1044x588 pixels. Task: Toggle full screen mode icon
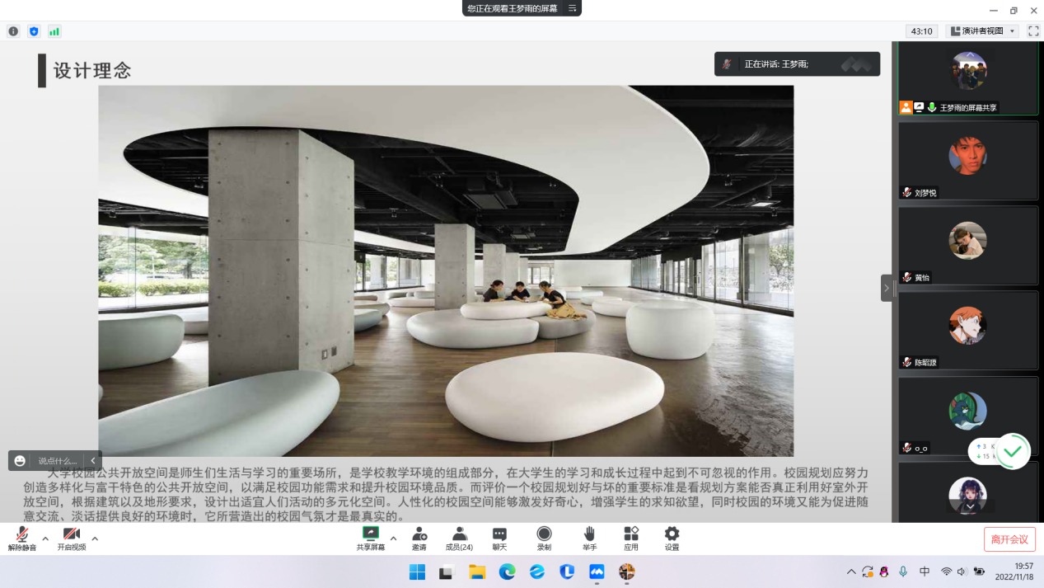coord(1033,31)
